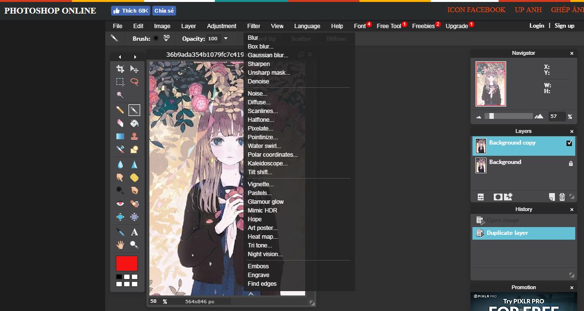Screen dimensions: 584x311
Task: Click the Sign up link
Action: [x=564, y=26]
